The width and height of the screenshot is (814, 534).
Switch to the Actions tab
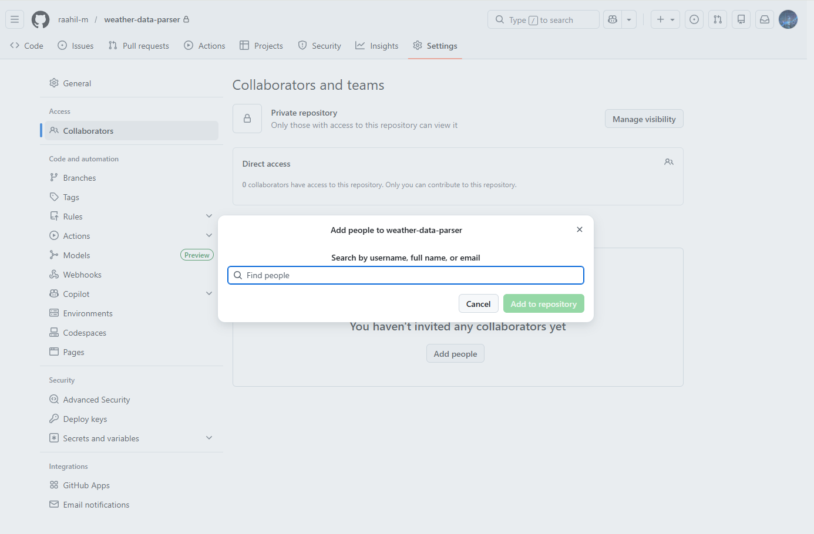point(204,46)
